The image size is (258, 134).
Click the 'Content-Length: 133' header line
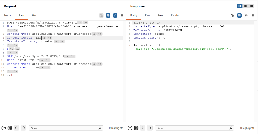coord(24,38)
